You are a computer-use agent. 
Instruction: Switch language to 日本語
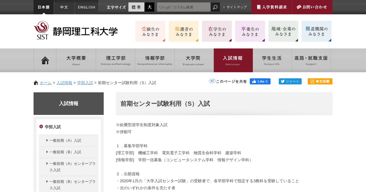(x=44, y=7)
